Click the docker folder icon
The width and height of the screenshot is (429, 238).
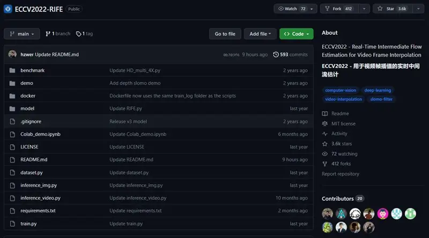tap(12, 96)
